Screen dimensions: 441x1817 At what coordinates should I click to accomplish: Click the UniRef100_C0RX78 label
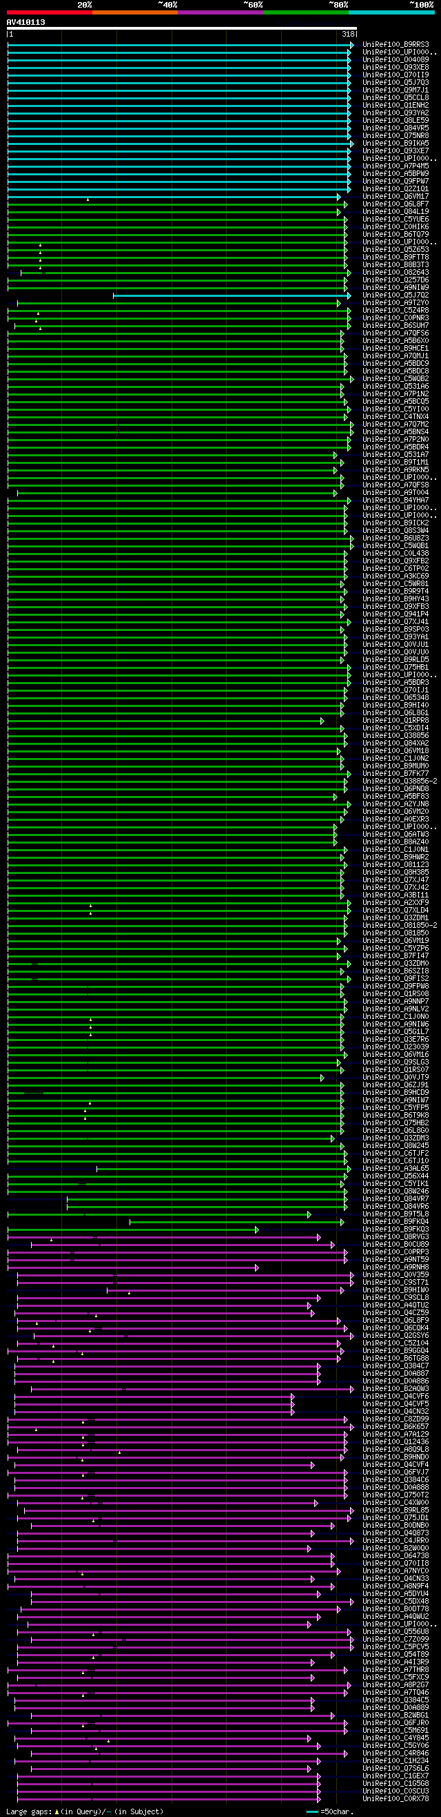[396, 1798]
